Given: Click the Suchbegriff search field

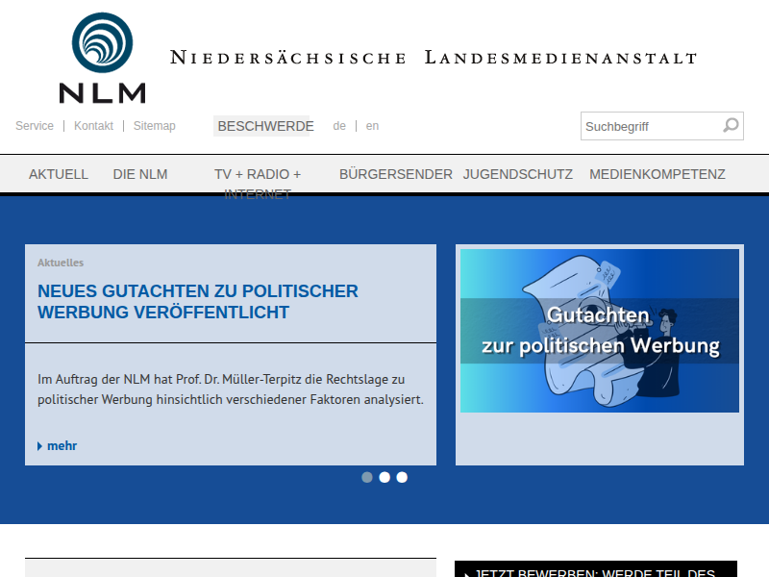Looking at the screenshot, I should point(650,126).
